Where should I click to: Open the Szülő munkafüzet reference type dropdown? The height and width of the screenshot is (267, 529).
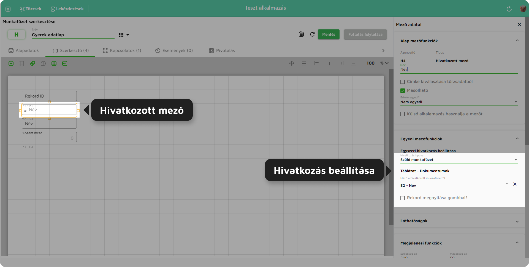point(459,160)
